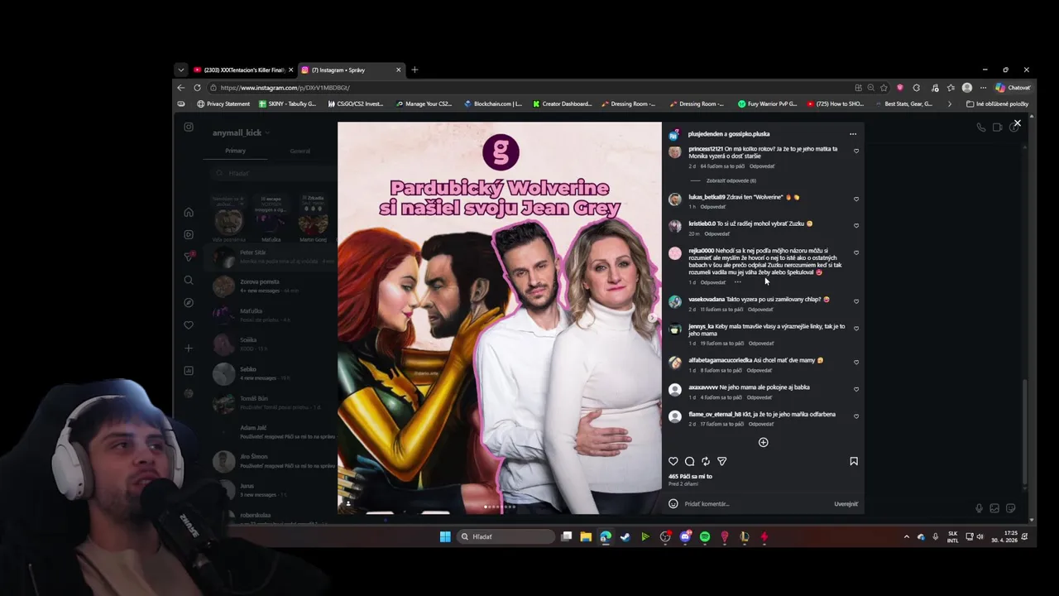Like princess12121's comment

coord(856,151)
